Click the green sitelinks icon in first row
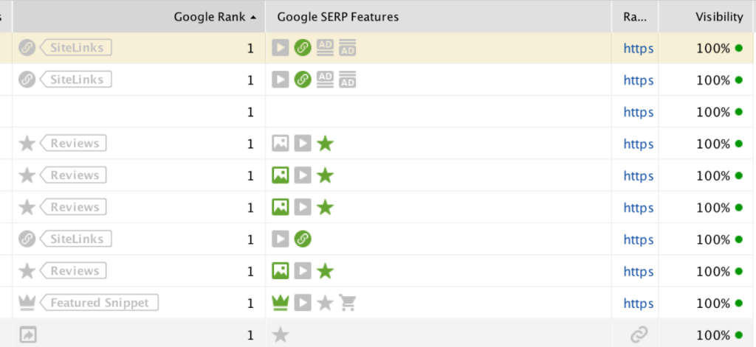The width and height of the screenshot is (756, 347). click(x=303, y=48)
